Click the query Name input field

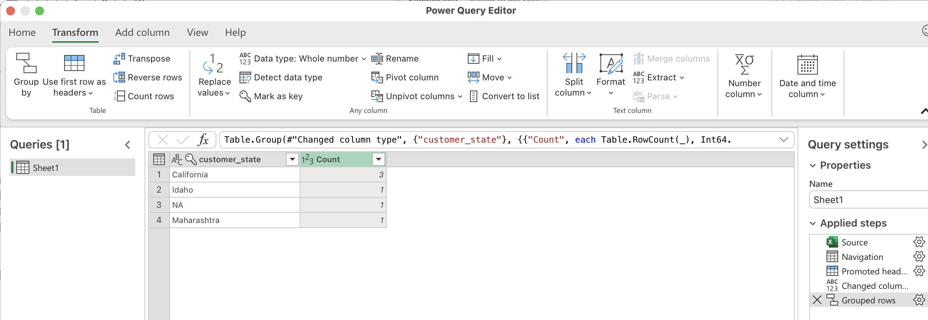[868, 200]
